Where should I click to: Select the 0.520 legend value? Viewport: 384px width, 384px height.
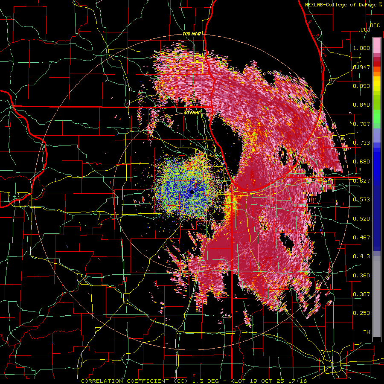pos(361,219)
